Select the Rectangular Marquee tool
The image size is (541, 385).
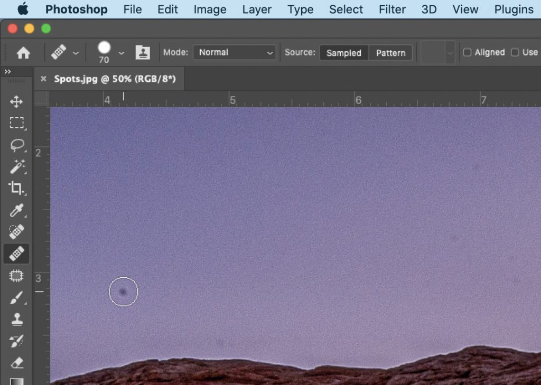pos(16,123)
